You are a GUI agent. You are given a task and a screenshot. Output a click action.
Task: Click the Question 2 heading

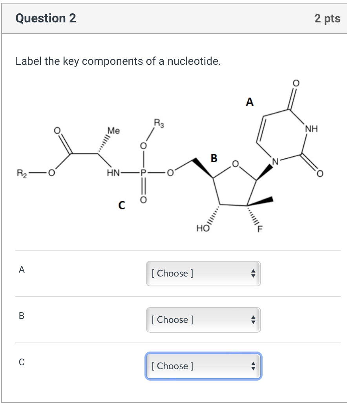point(46,18)
